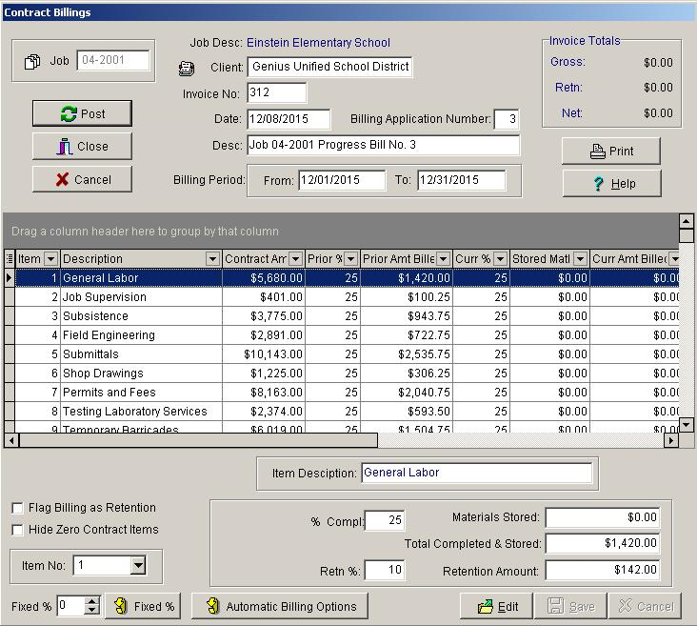
Task: Click the invoice Date field
Action: [x=289, y=119]
